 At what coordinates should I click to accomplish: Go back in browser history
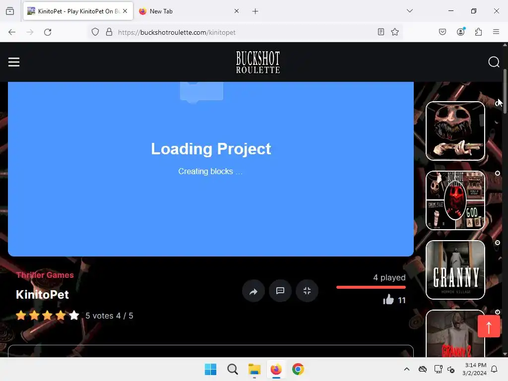[x=12, y=32]
